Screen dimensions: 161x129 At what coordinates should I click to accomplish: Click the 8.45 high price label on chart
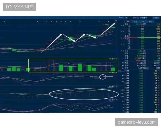click(x=105, y=24)
